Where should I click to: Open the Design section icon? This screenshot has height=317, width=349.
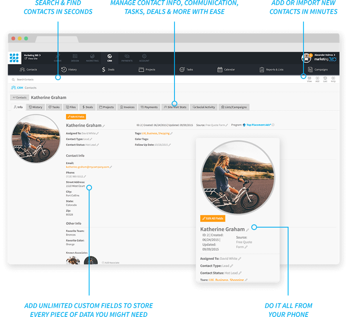point(75,57)
